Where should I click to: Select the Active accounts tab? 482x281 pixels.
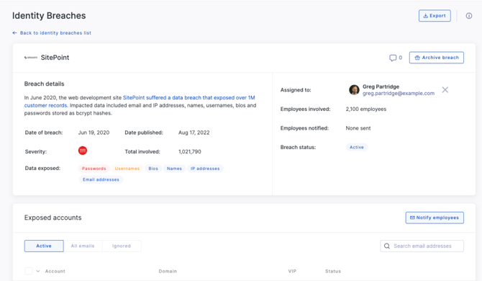44,246
